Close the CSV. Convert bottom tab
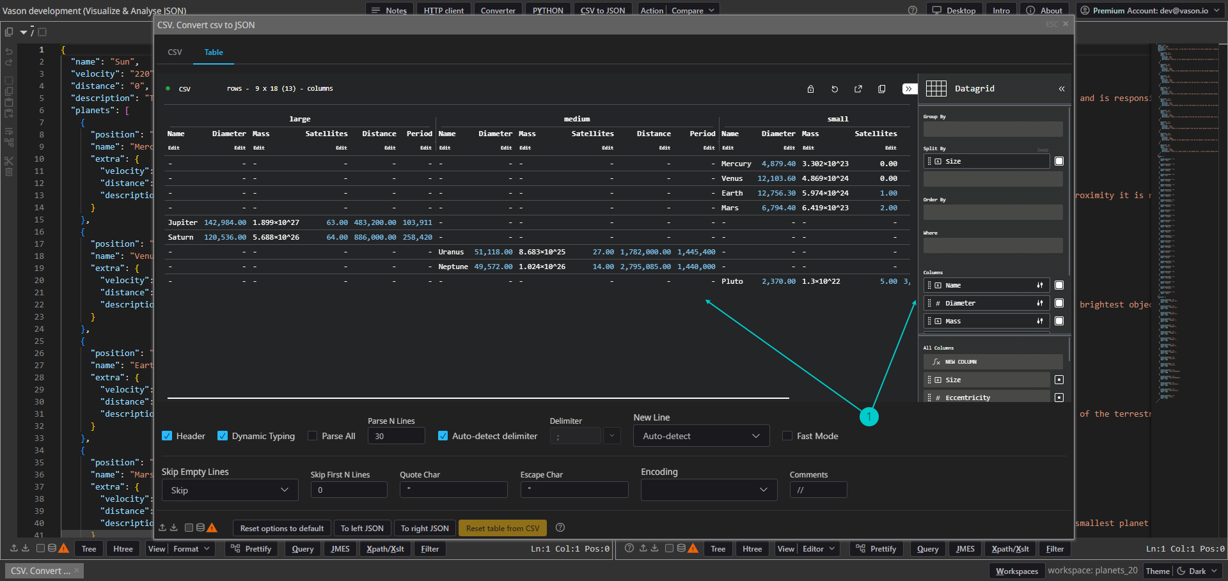 tap(76, 570)
